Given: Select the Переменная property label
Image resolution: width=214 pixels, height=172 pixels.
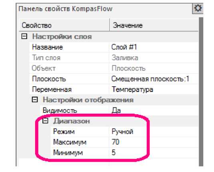Looking at the screenshot, I should tap(52, 90).
